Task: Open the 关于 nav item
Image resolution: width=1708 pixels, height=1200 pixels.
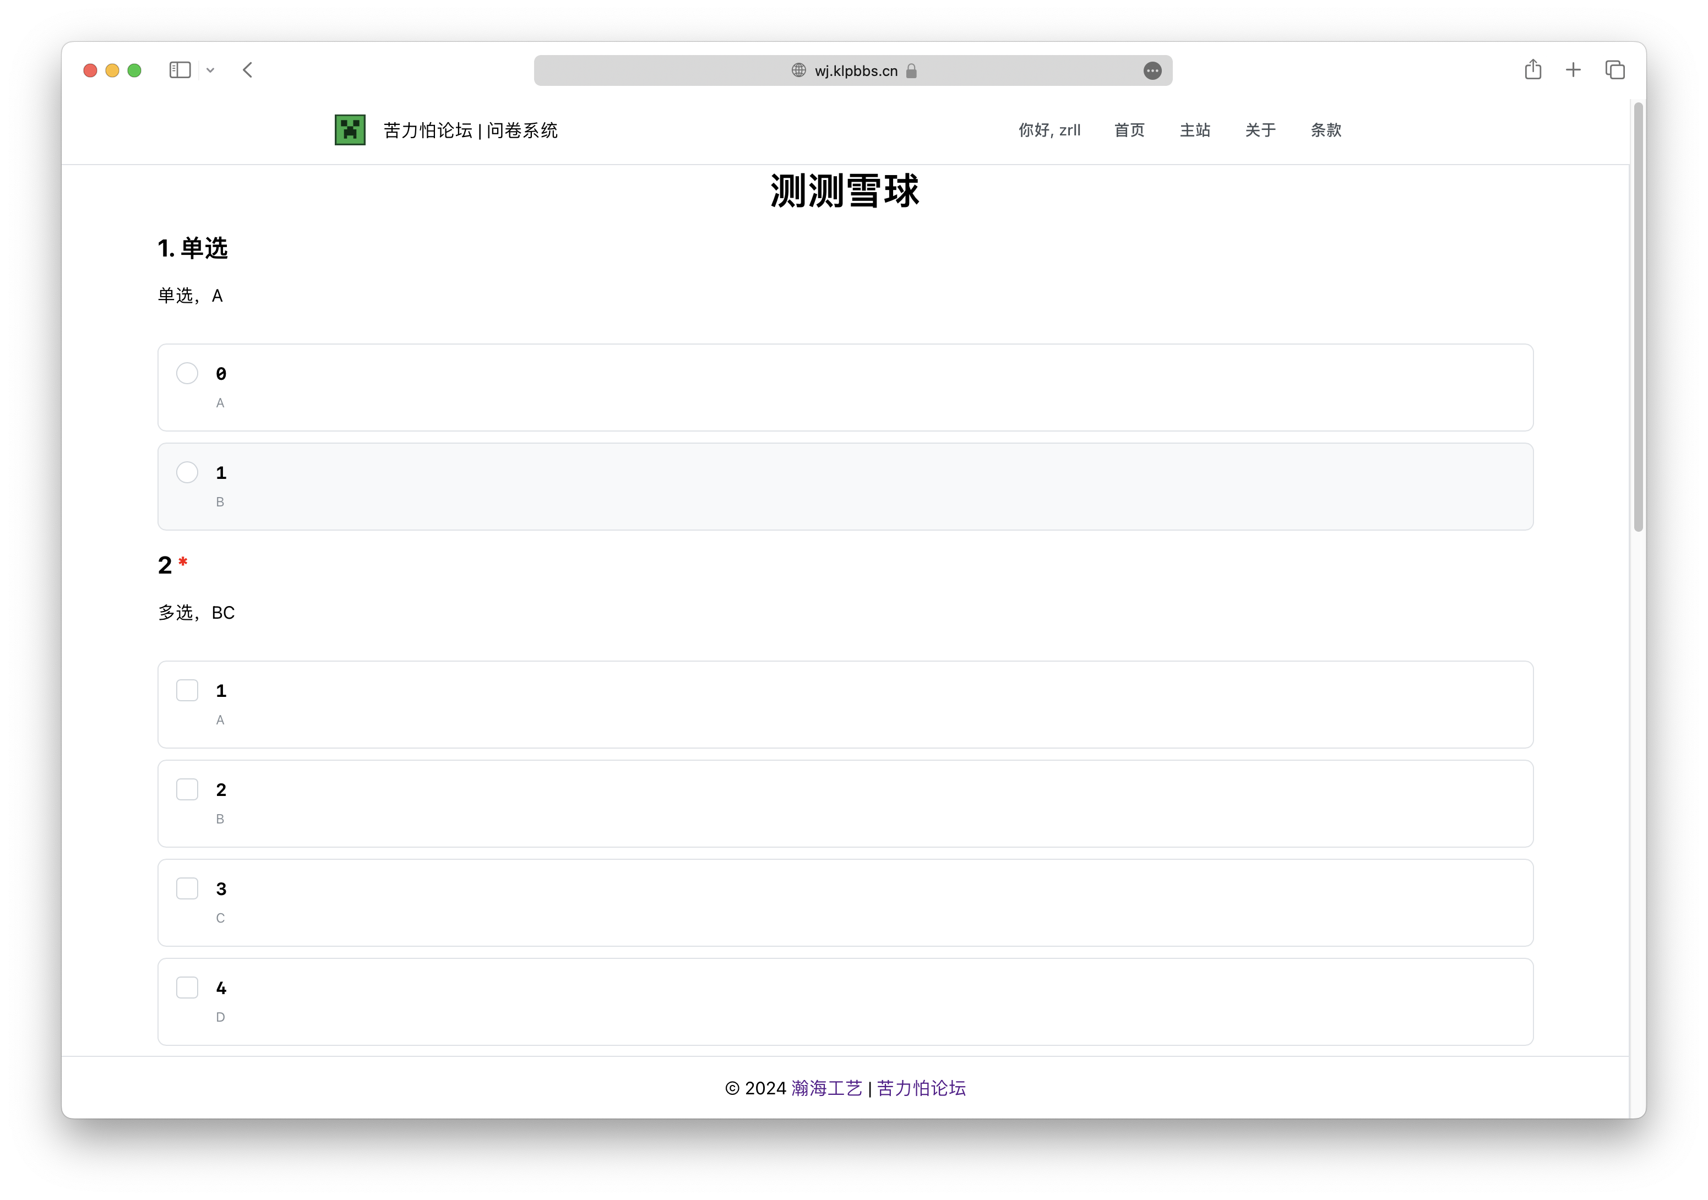Action: coord(1260,130)
